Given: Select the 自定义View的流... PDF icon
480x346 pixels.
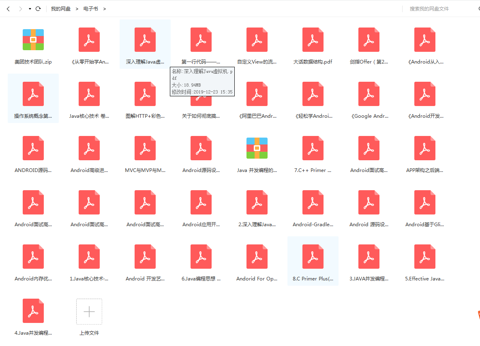Looking at the screenshot, I should pyautogui.click(x=257, y=40).
